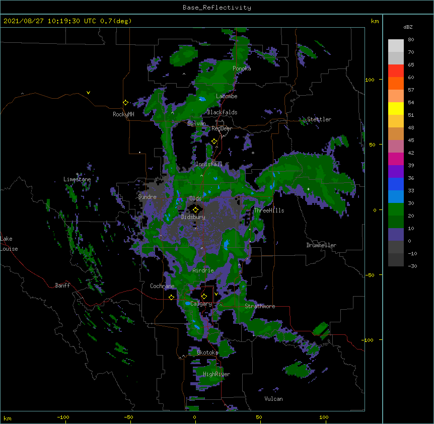
Task: Select the orange 57-60 dBZ legend swatch
Action: [396, 83]
